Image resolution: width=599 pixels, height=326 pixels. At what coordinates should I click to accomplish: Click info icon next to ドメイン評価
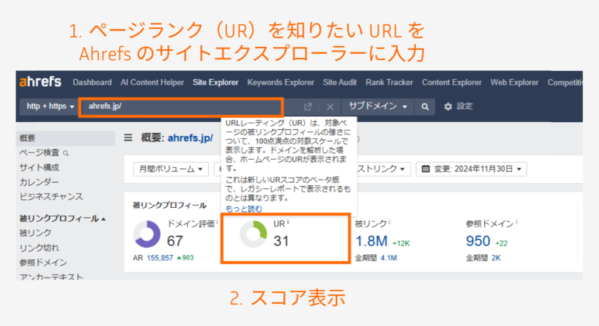click(217, 222)
